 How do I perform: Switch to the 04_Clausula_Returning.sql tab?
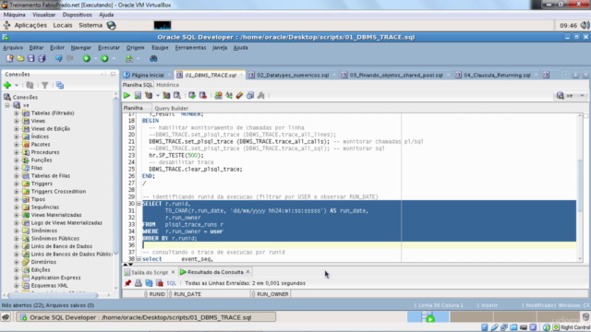497,75
